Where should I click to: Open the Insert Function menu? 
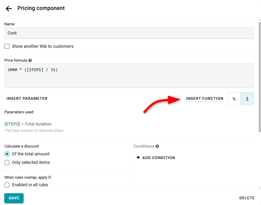[205, 99]
